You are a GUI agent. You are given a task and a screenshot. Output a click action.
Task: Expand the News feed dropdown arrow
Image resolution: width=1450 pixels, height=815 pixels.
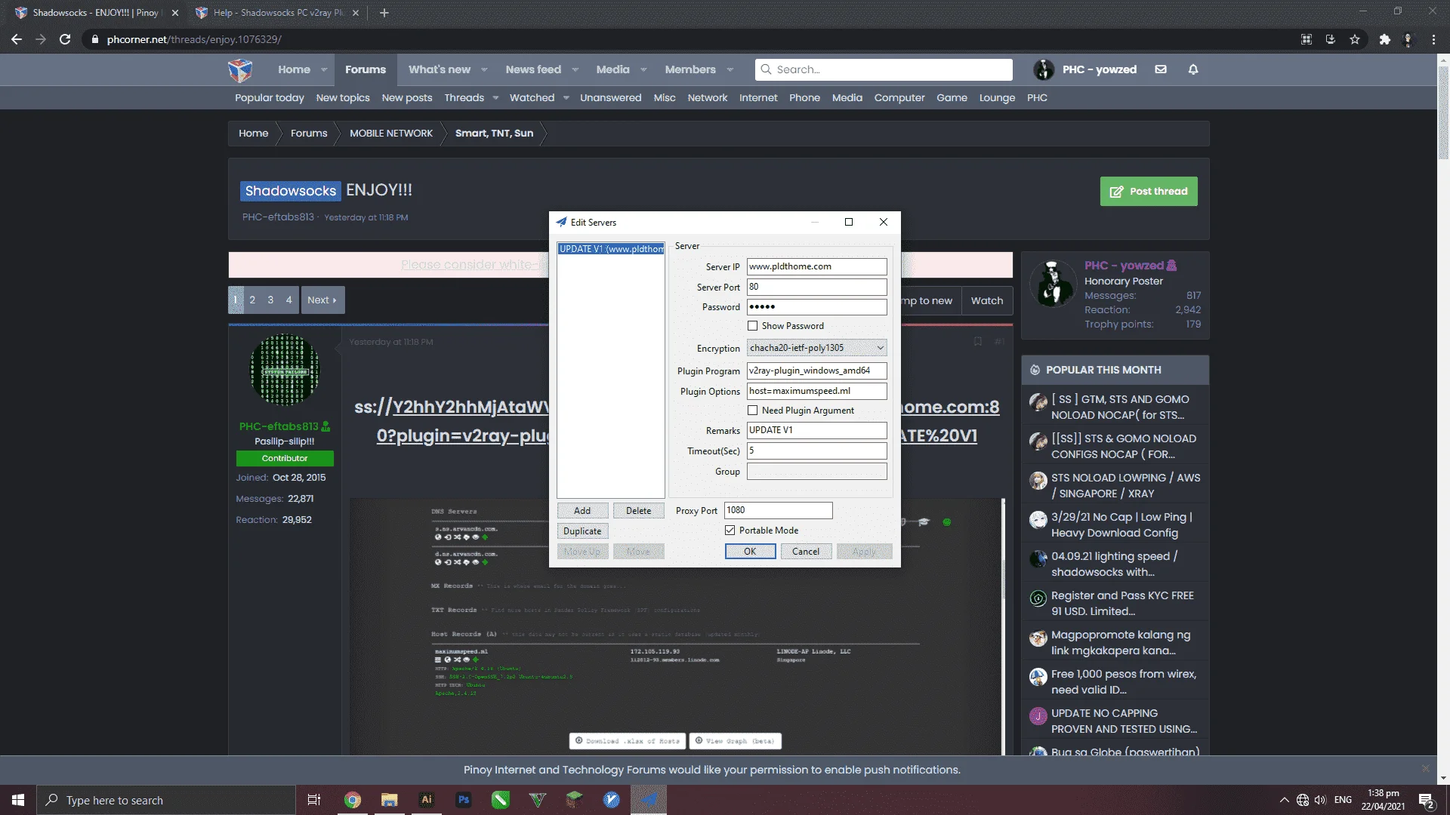tap(575, 69)
